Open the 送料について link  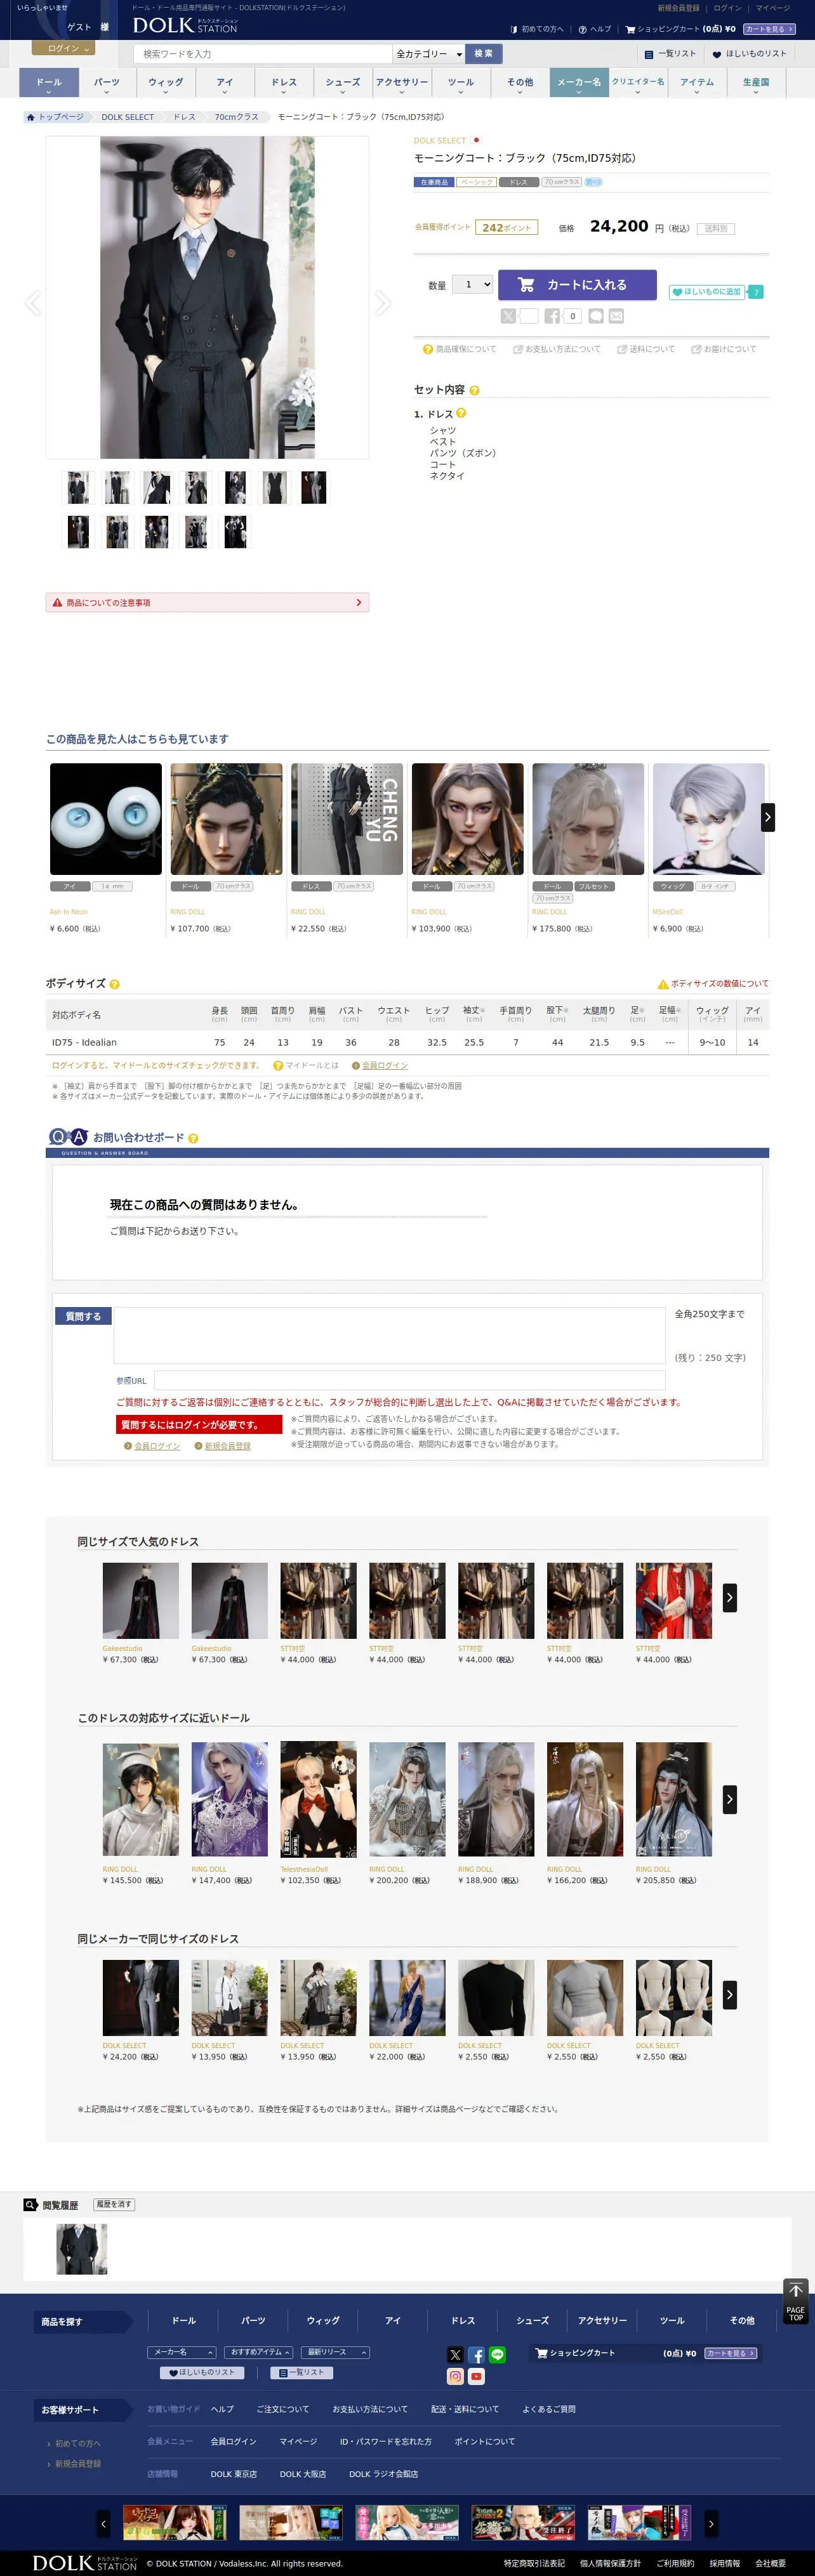coord(646,349)
